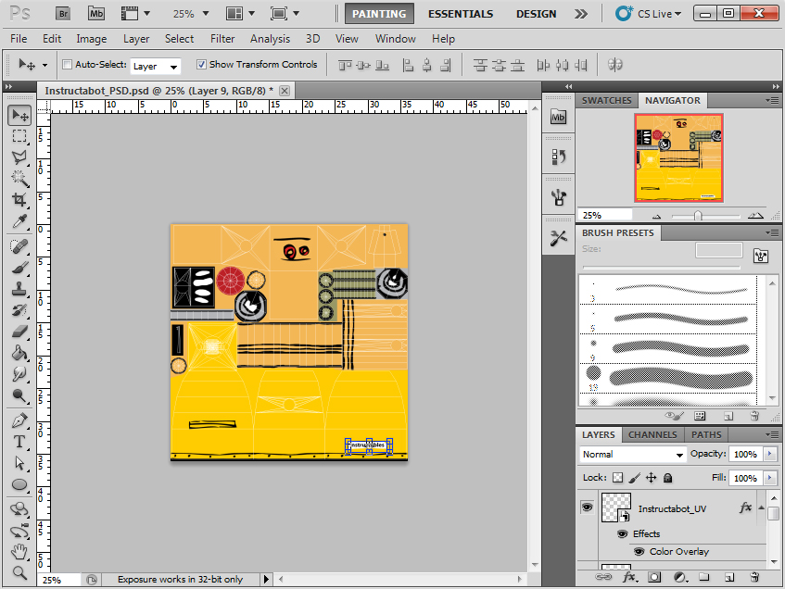Open the zoom level dropdown in application bar
The height and width of the screenshot is (589, 785).
[205, 14]
